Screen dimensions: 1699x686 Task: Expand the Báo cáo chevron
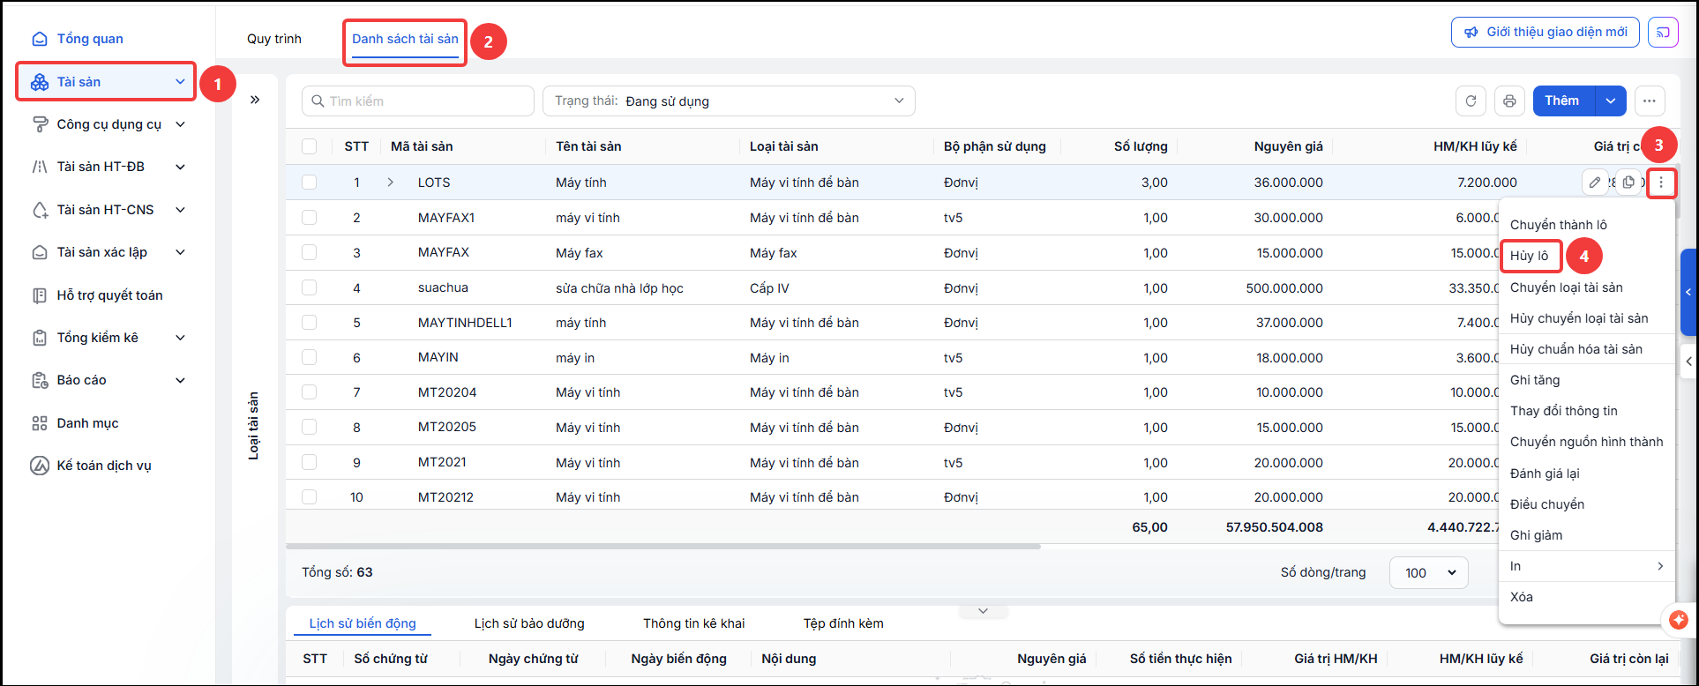(181, 380)
